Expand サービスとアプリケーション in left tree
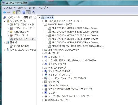This screenshot has height=105, width=138. pyautogui.click(x=5, y=50)
